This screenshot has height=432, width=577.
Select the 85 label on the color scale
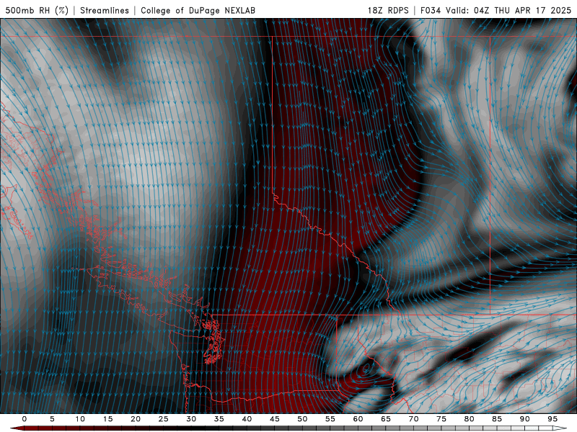(497, 419)
